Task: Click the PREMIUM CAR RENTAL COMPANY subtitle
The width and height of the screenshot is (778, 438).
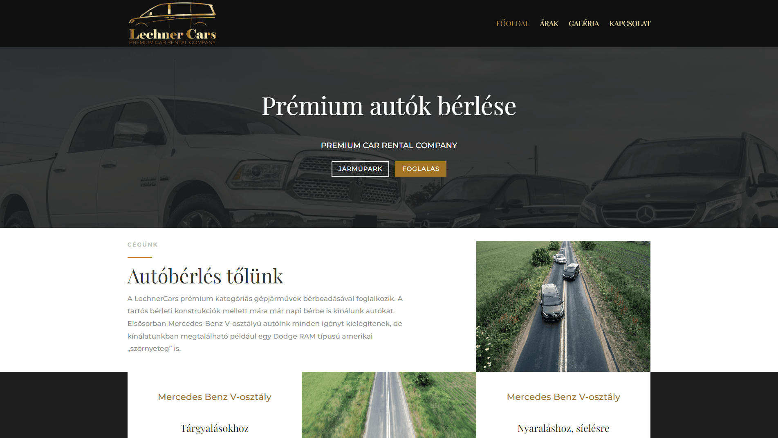Action: click(x=389, y=145)
